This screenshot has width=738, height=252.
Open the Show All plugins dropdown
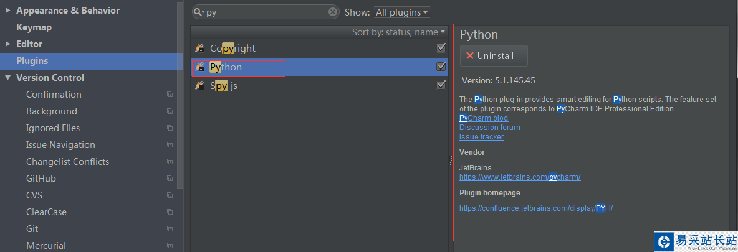coord(402,12)
